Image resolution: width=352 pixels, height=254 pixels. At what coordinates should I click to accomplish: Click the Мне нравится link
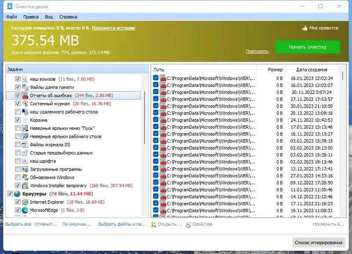tap(324, 28)
